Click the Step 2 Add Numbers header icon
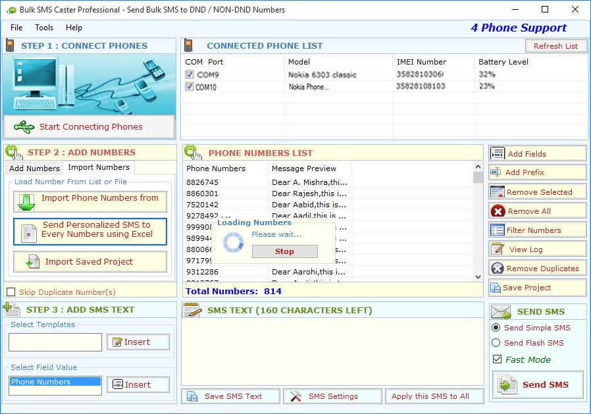591x414 pixels. [14, 152]
